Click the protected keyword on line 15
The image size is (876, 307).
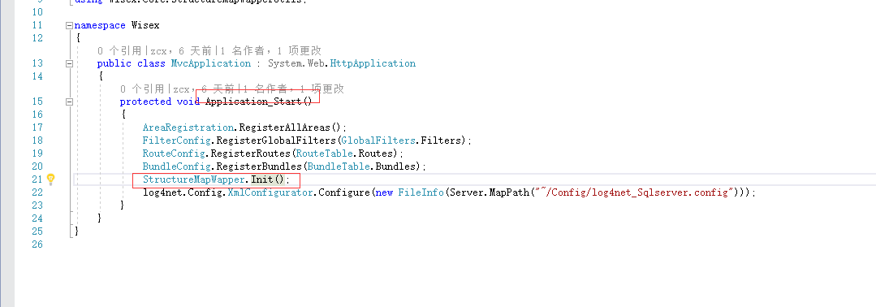pos(145,102)
